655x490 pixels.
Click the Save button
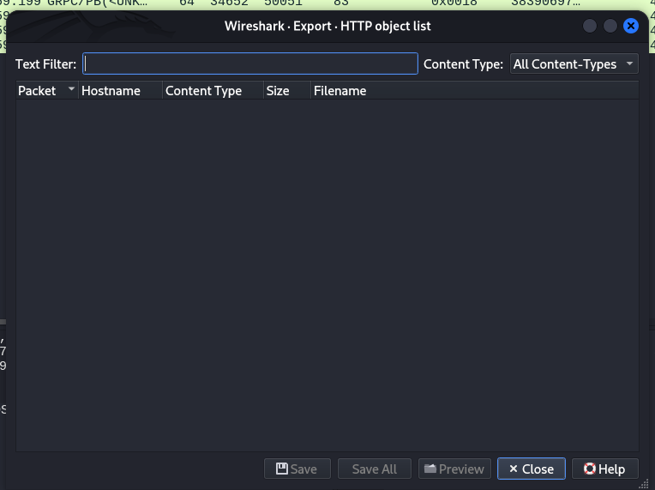[297, 469]
